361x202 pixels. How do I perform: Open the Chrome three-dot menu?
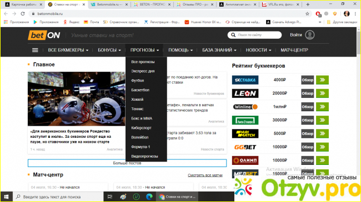355,14
